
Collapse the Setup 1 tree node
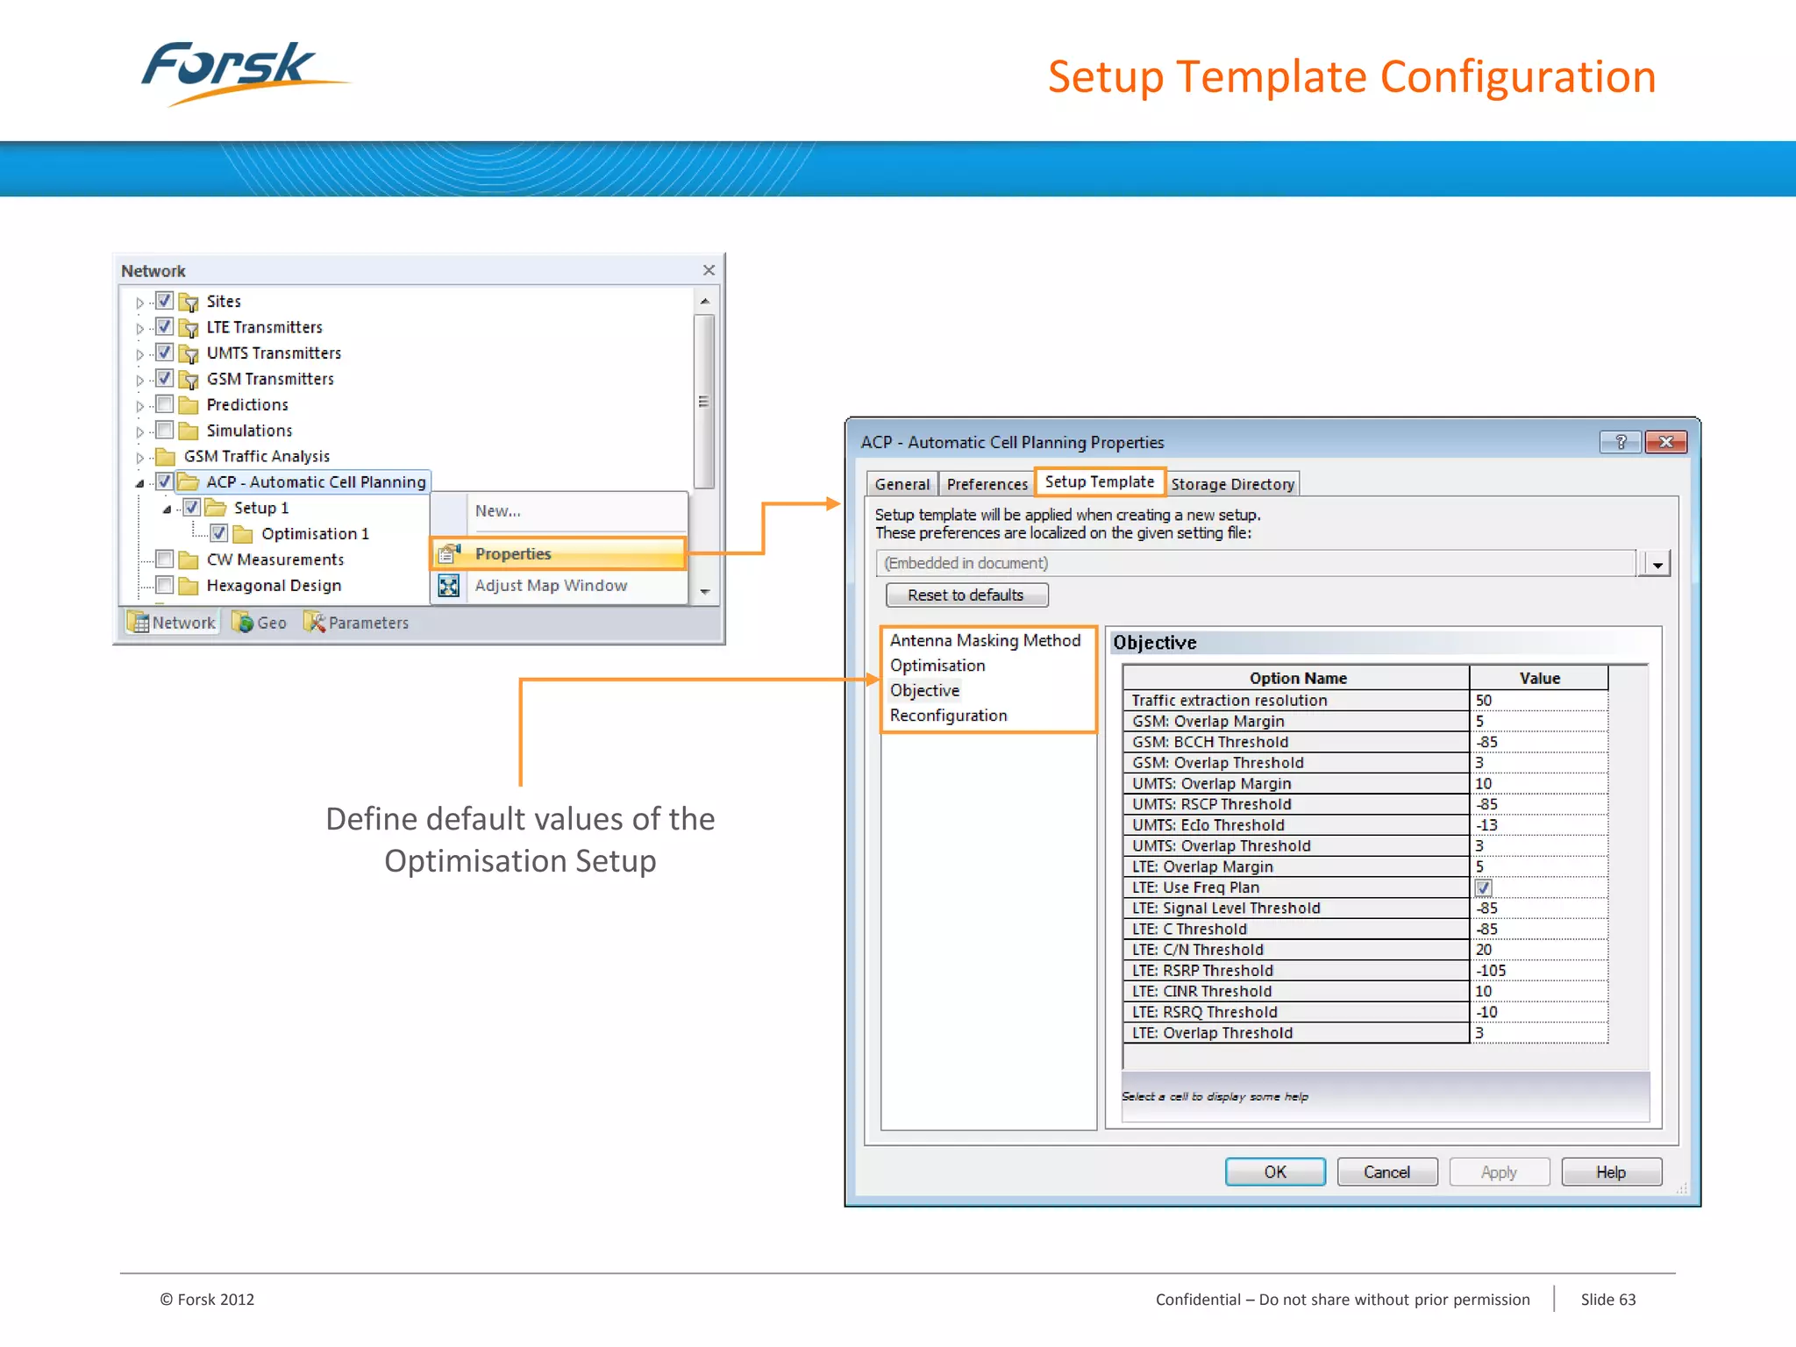pyautogui.click(x=167, y=510)
